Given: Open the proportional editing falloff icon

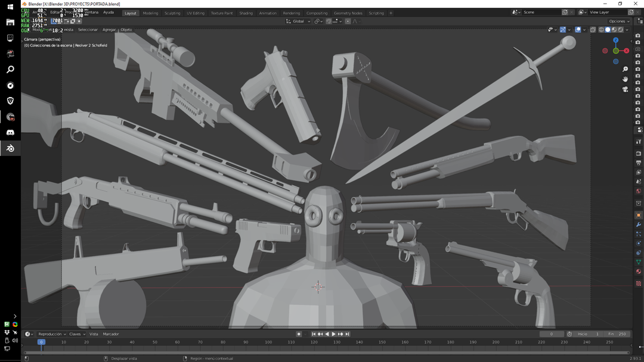Looking at the screenshot, I should pos(356,21).
